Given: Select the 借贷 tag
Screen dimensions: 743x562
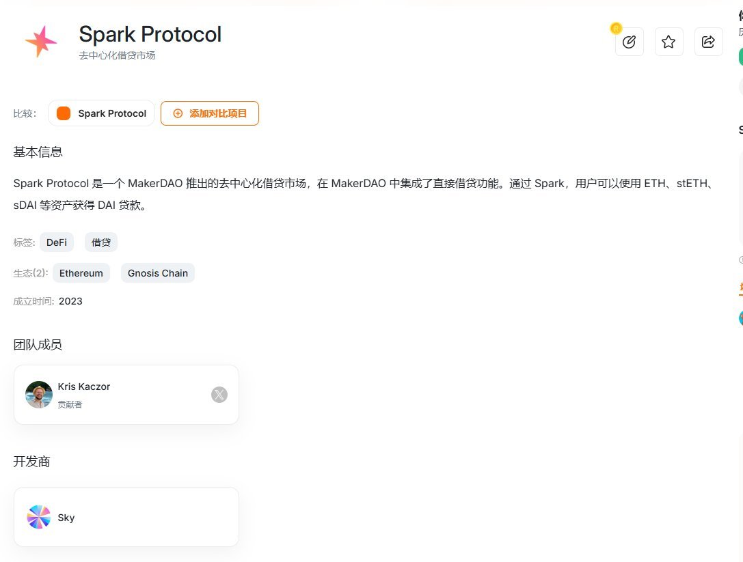Looking at the screenshot, I should pos(101,242).
